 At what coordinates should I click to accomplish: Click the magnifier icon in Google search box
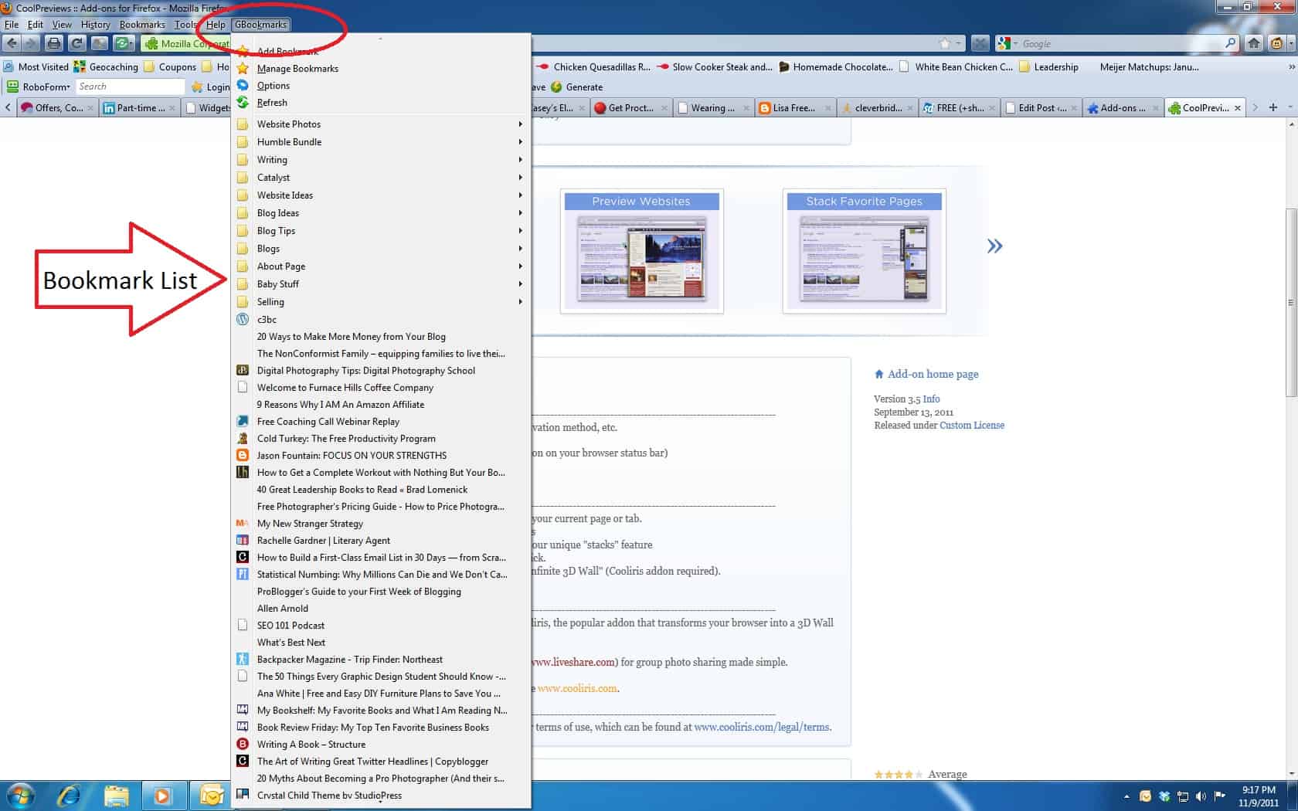click(1231, 43)
